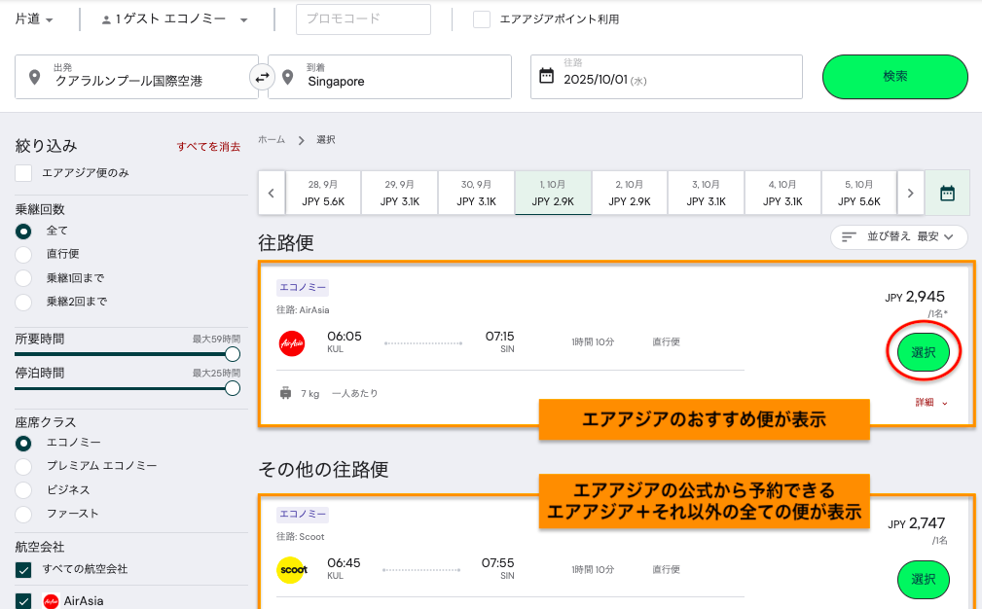The width and height of the screenshot is (982, 609).
Task: Click the 到着 Singapore arrival field
Action: click(389, 77)
